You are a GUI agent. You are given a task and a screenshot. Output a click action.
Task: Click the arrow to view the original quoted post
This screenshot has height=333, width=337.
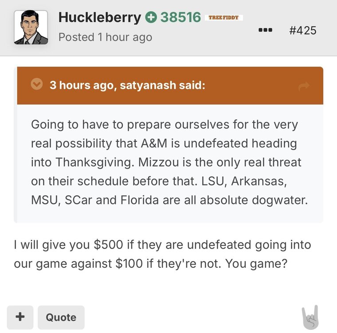point(304,87)
